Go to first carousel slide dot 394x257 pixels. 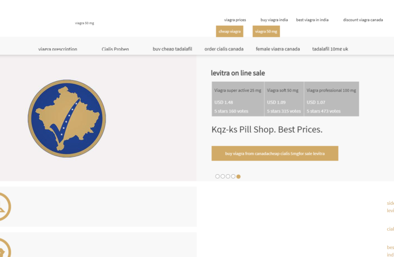coord(218,176)
